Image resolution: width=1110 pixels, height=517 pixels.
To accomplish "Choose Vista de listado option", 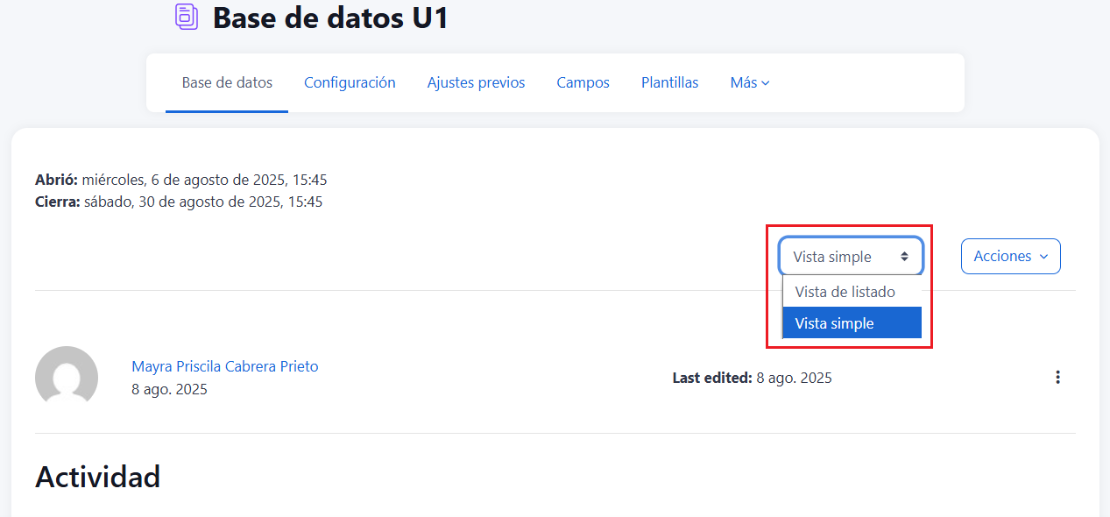I will pos(845,292).
